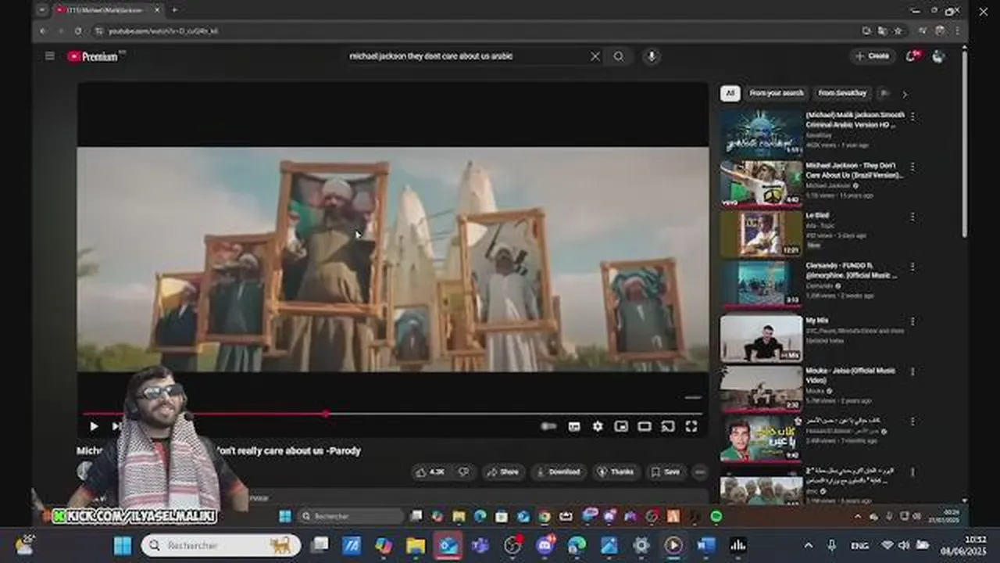Bookmark this page with star icon
The height and width of the screenshot is (563, 1000).
pyautogui.click(x=898, y=30)
